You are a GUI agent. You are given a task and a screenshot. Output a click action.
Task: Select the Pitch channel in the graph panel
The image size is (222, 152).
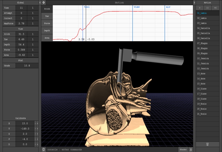click(x=46, y=9)
